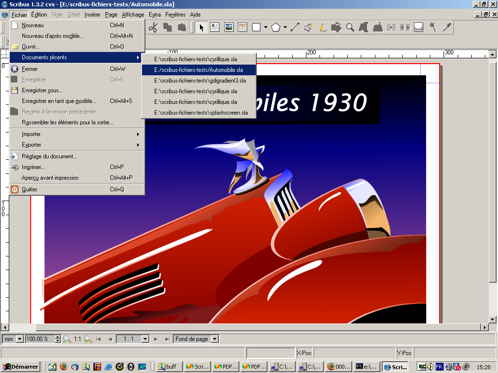Open recent file gdigradient3.sla

click(x=199, y=81)
